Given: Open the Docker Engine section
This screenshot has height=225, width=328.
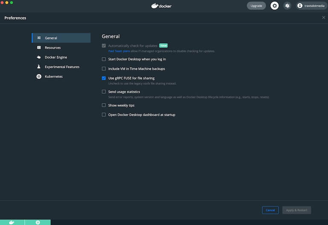Looking at the screenshot, I should point(61,57).
